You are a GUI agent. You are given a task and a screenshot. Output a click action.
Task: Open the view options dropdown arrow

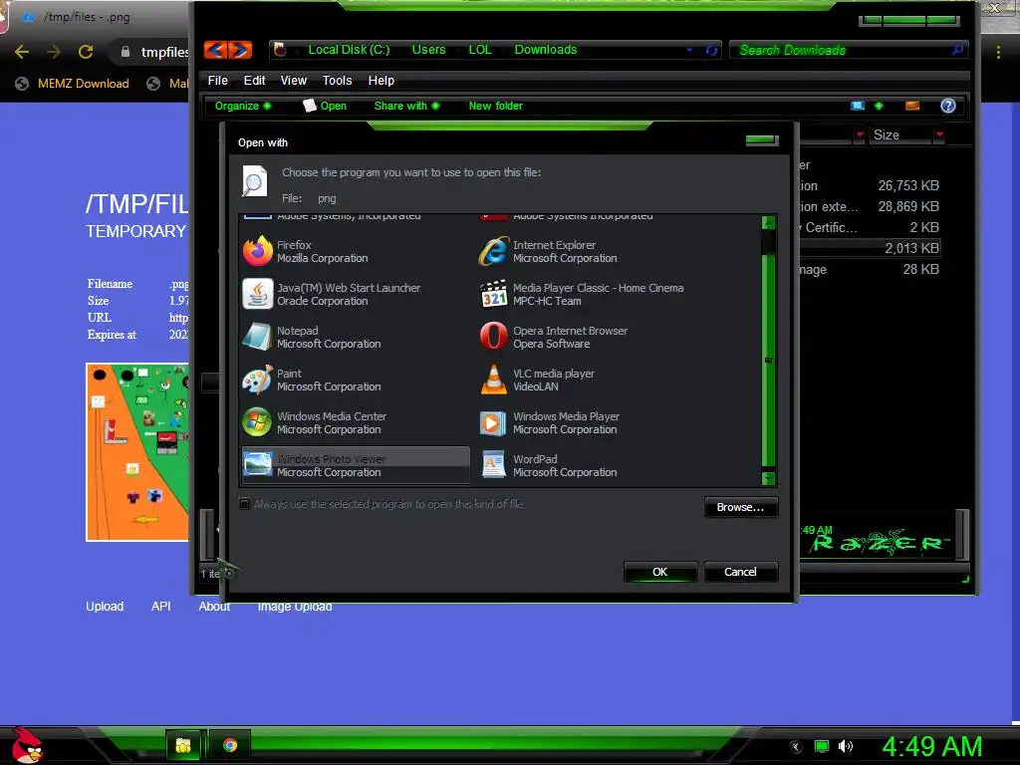[879, 106]
